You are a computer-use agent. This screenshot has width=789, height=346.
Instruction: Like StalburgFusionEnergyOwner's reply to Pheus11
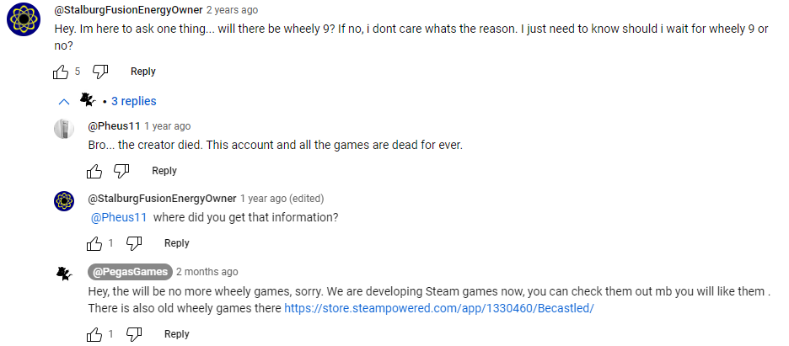94,243
